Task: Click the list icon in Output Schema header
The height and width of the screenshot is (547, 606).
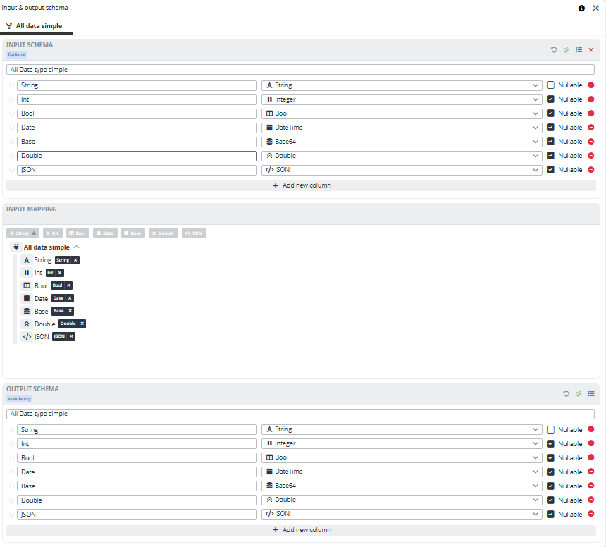Action: tap(591, 394)
